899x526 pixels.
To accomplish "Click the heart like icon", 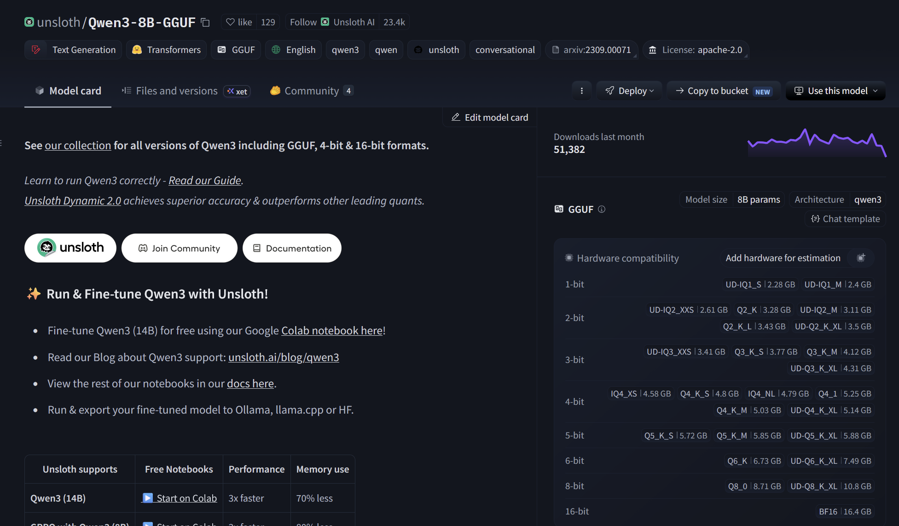I will [x=230, y=22].
